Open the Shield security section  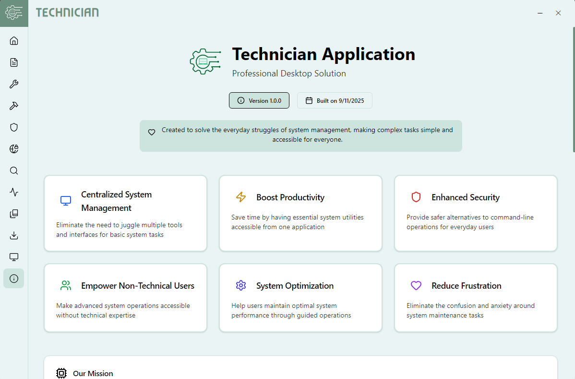point(14,127)
